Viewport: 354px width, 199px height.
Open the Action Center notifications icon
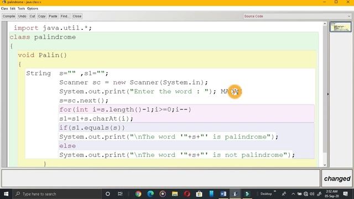(345, 194)
